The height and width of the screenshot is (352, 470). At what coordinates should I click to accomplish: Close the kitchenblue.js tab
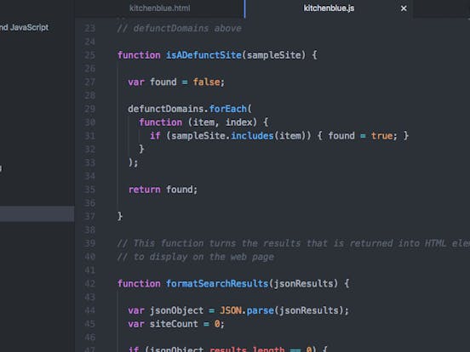coord(404,9)
